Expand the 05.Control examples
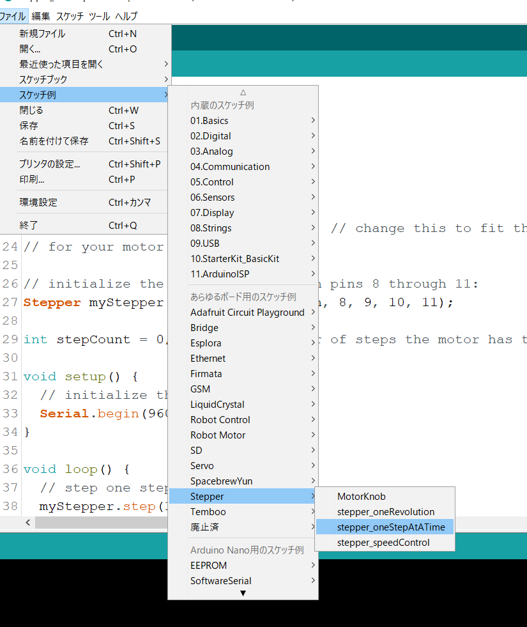 pyautogui.click(x=243, y=182)
